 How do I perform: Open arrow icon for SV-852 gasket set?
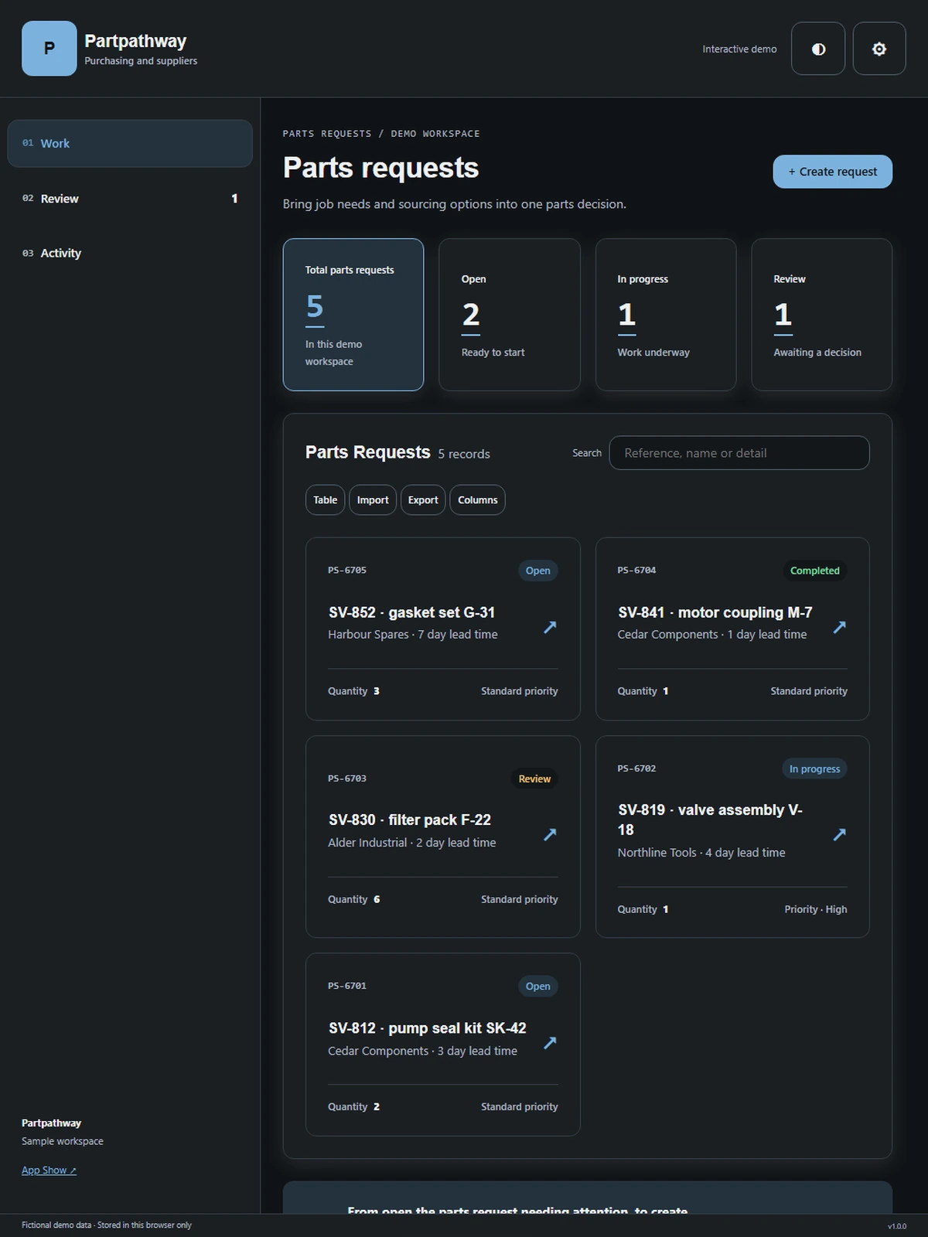tap(550, 627)
